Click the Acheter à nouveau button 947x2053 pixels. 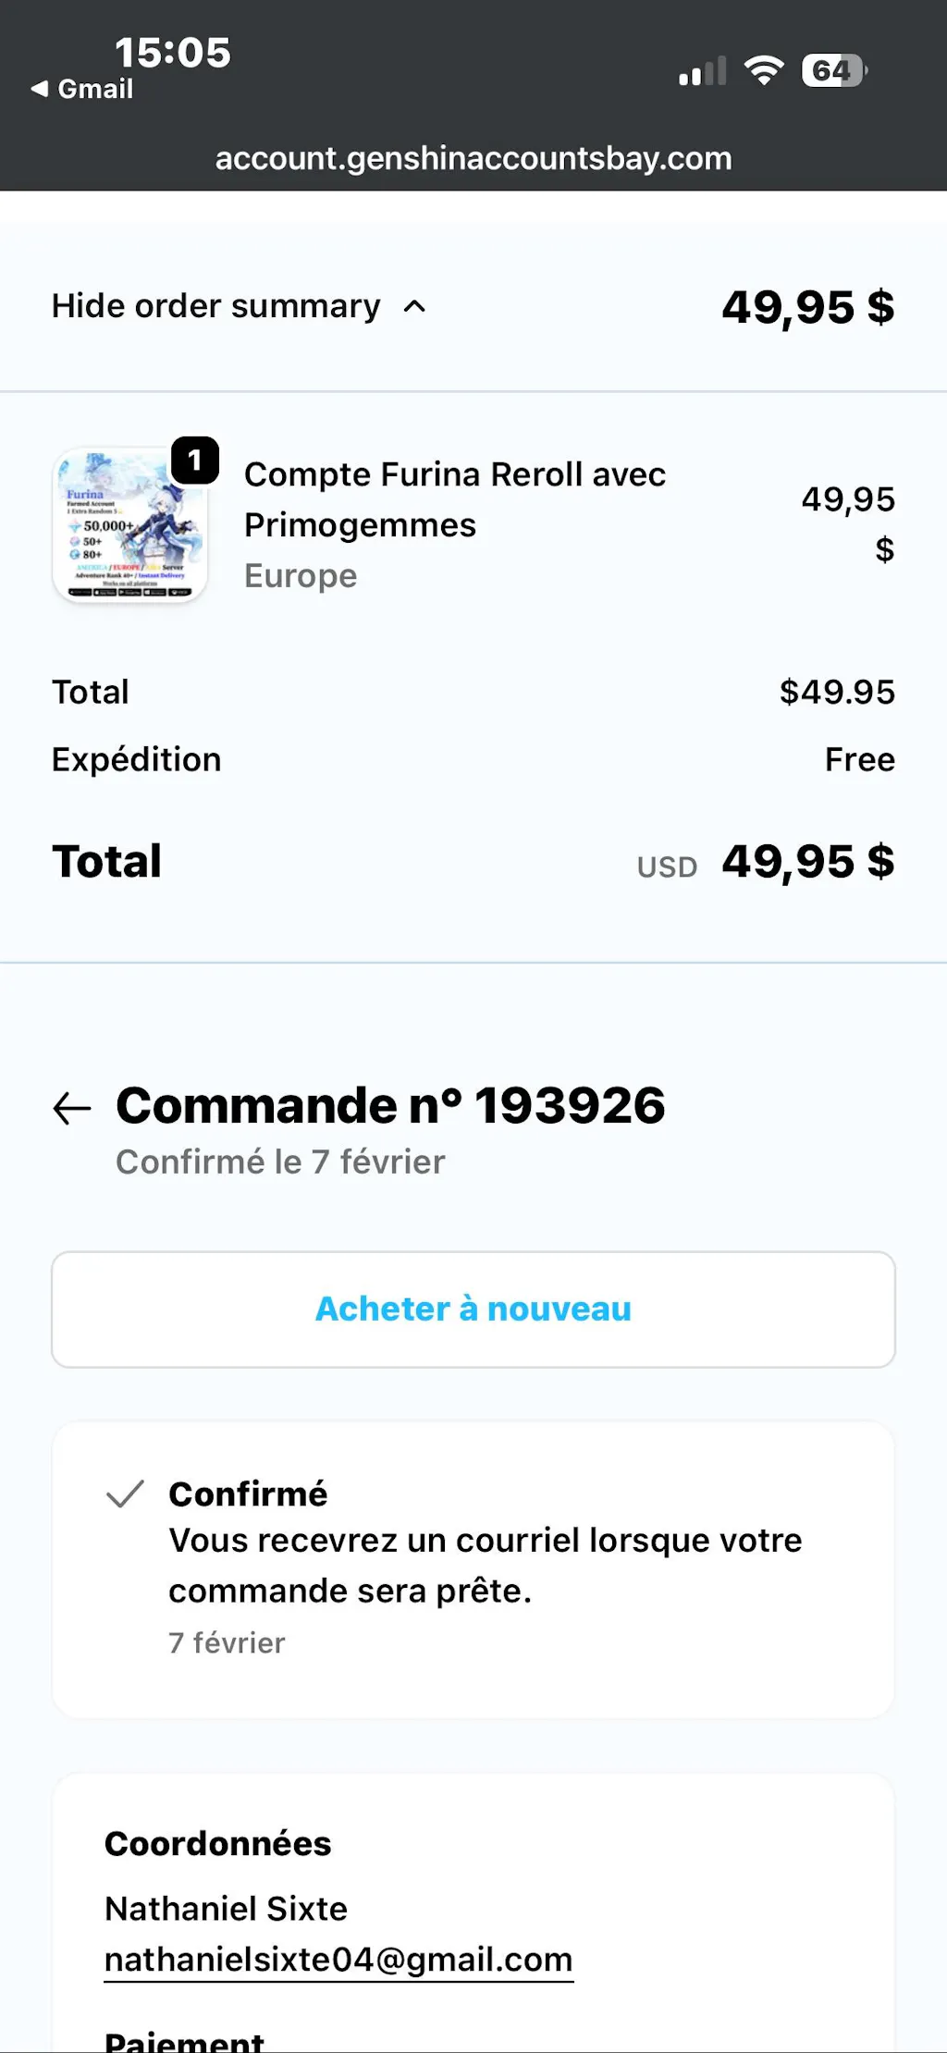(x=473, y=1309)
